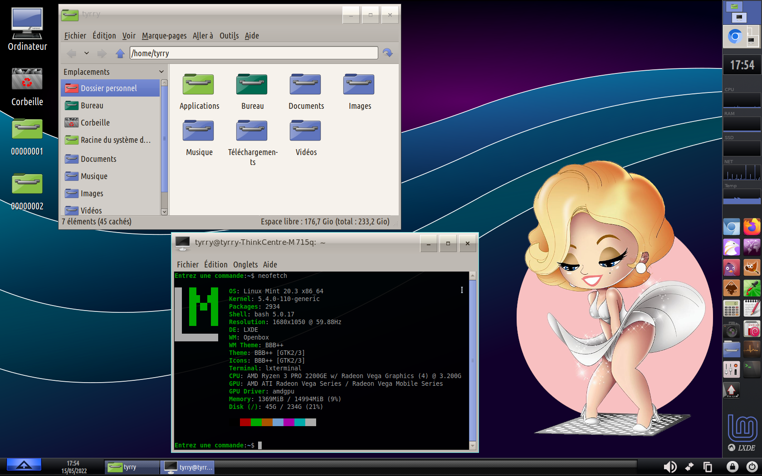Open the audio mixer sliders icon
762x476 pixels.
tap(732, 369)
